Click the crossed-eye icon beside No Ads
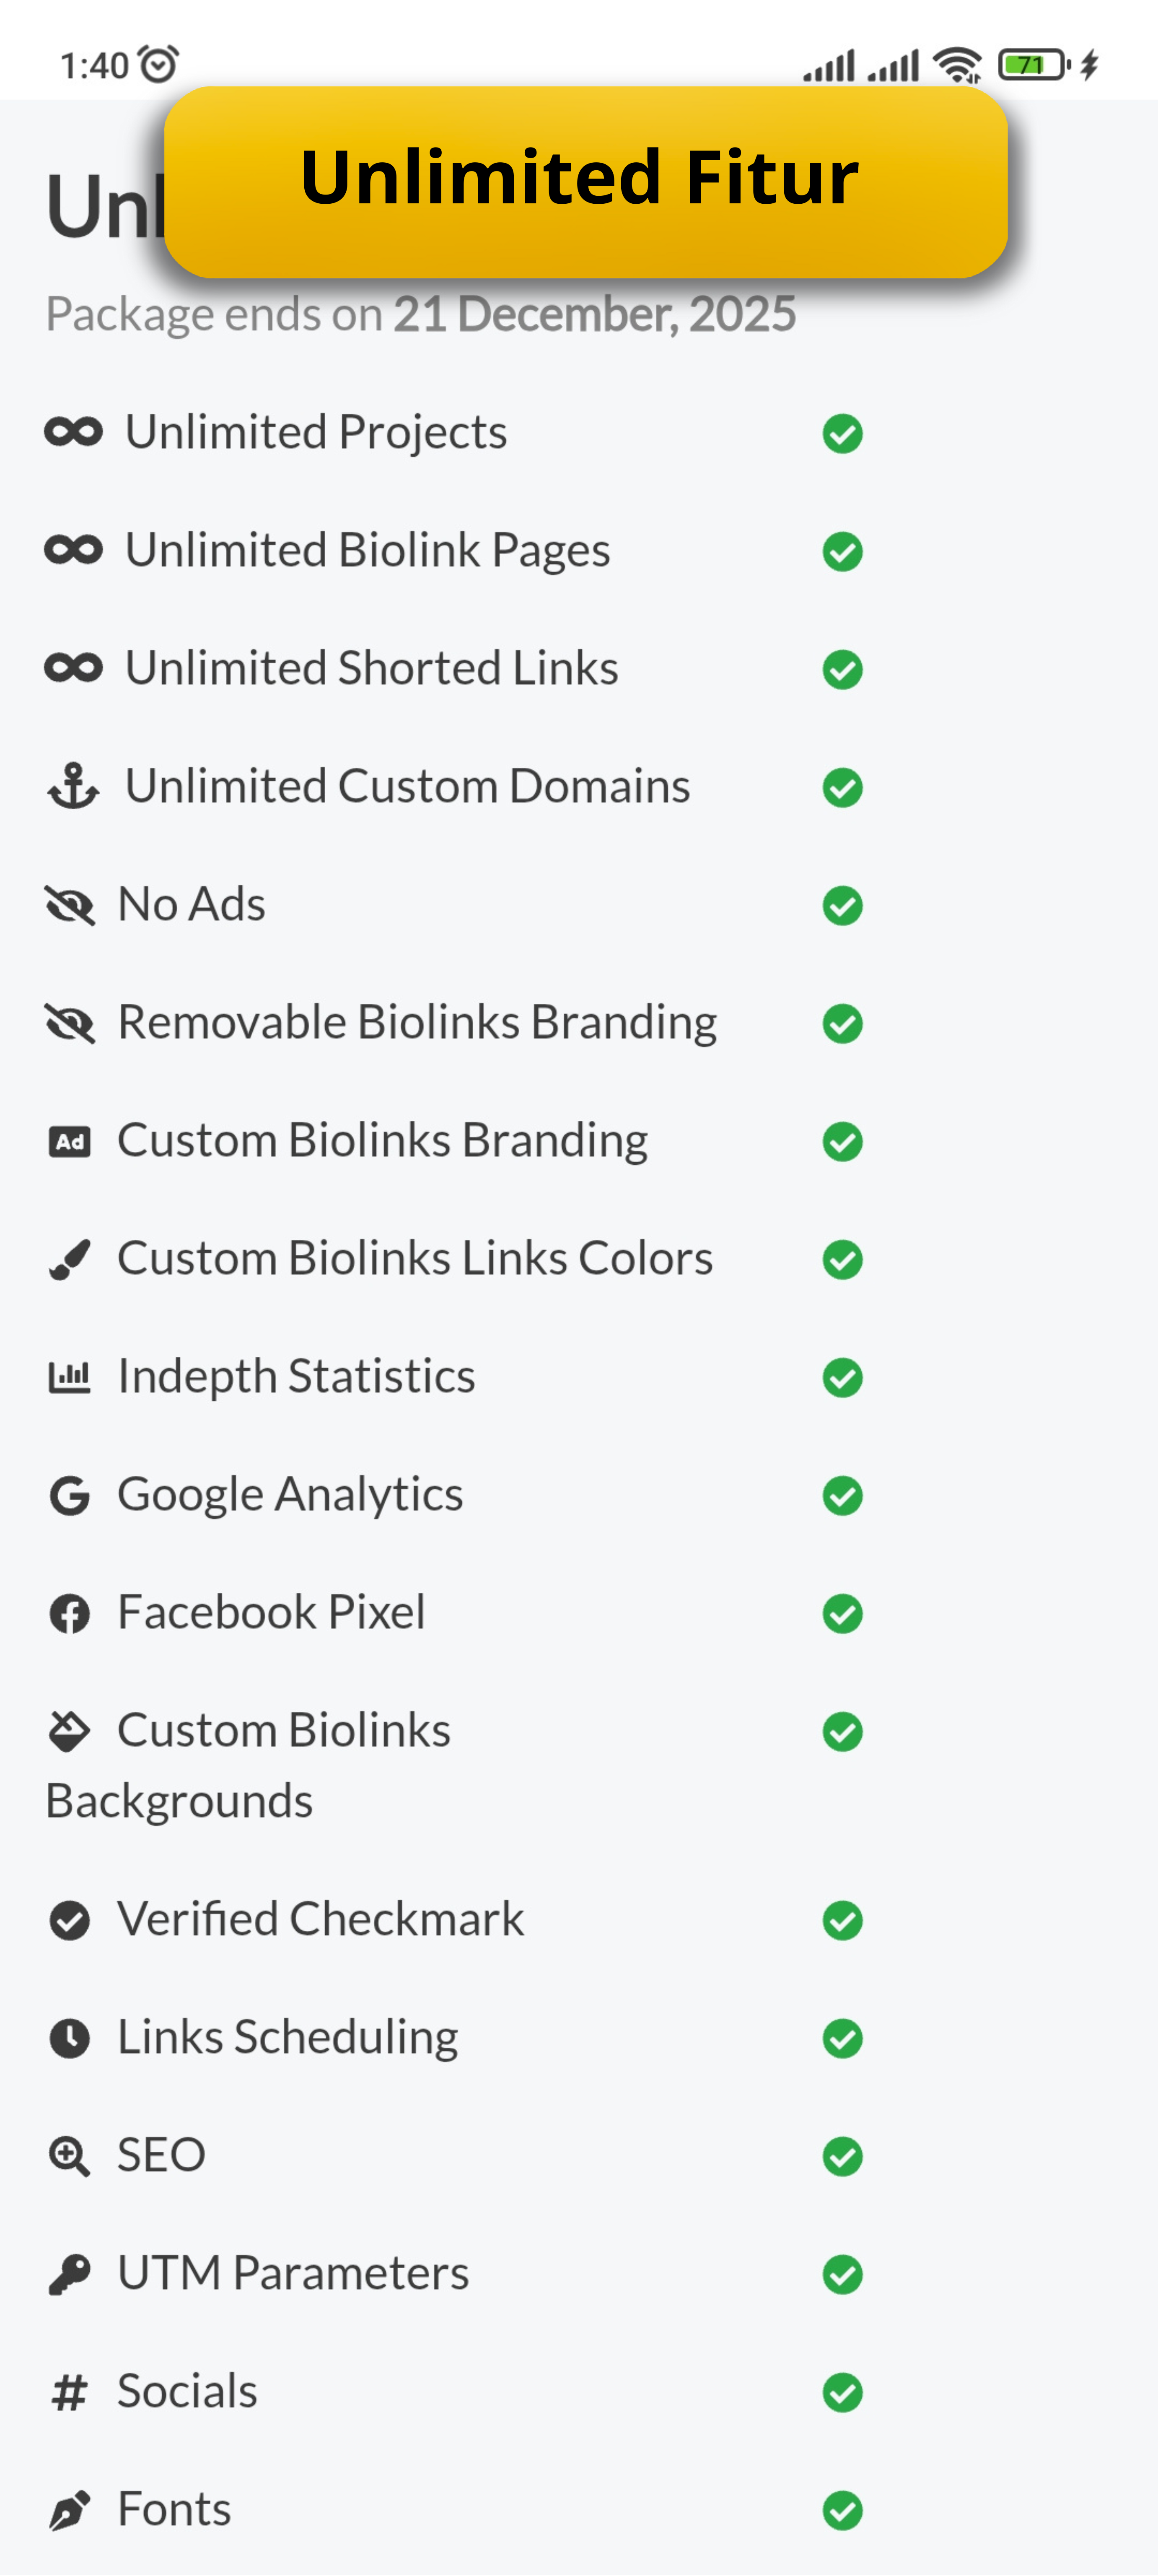 coord(70,905)
